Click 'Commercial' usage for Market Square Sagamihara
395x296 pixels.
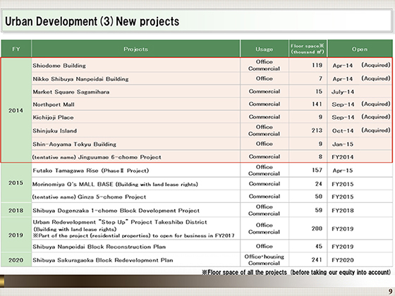[265, 92]
